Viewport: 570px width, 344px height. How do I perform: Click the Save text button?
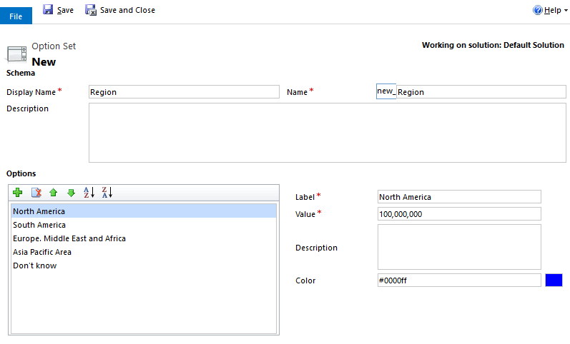click(x=65, y=10)
